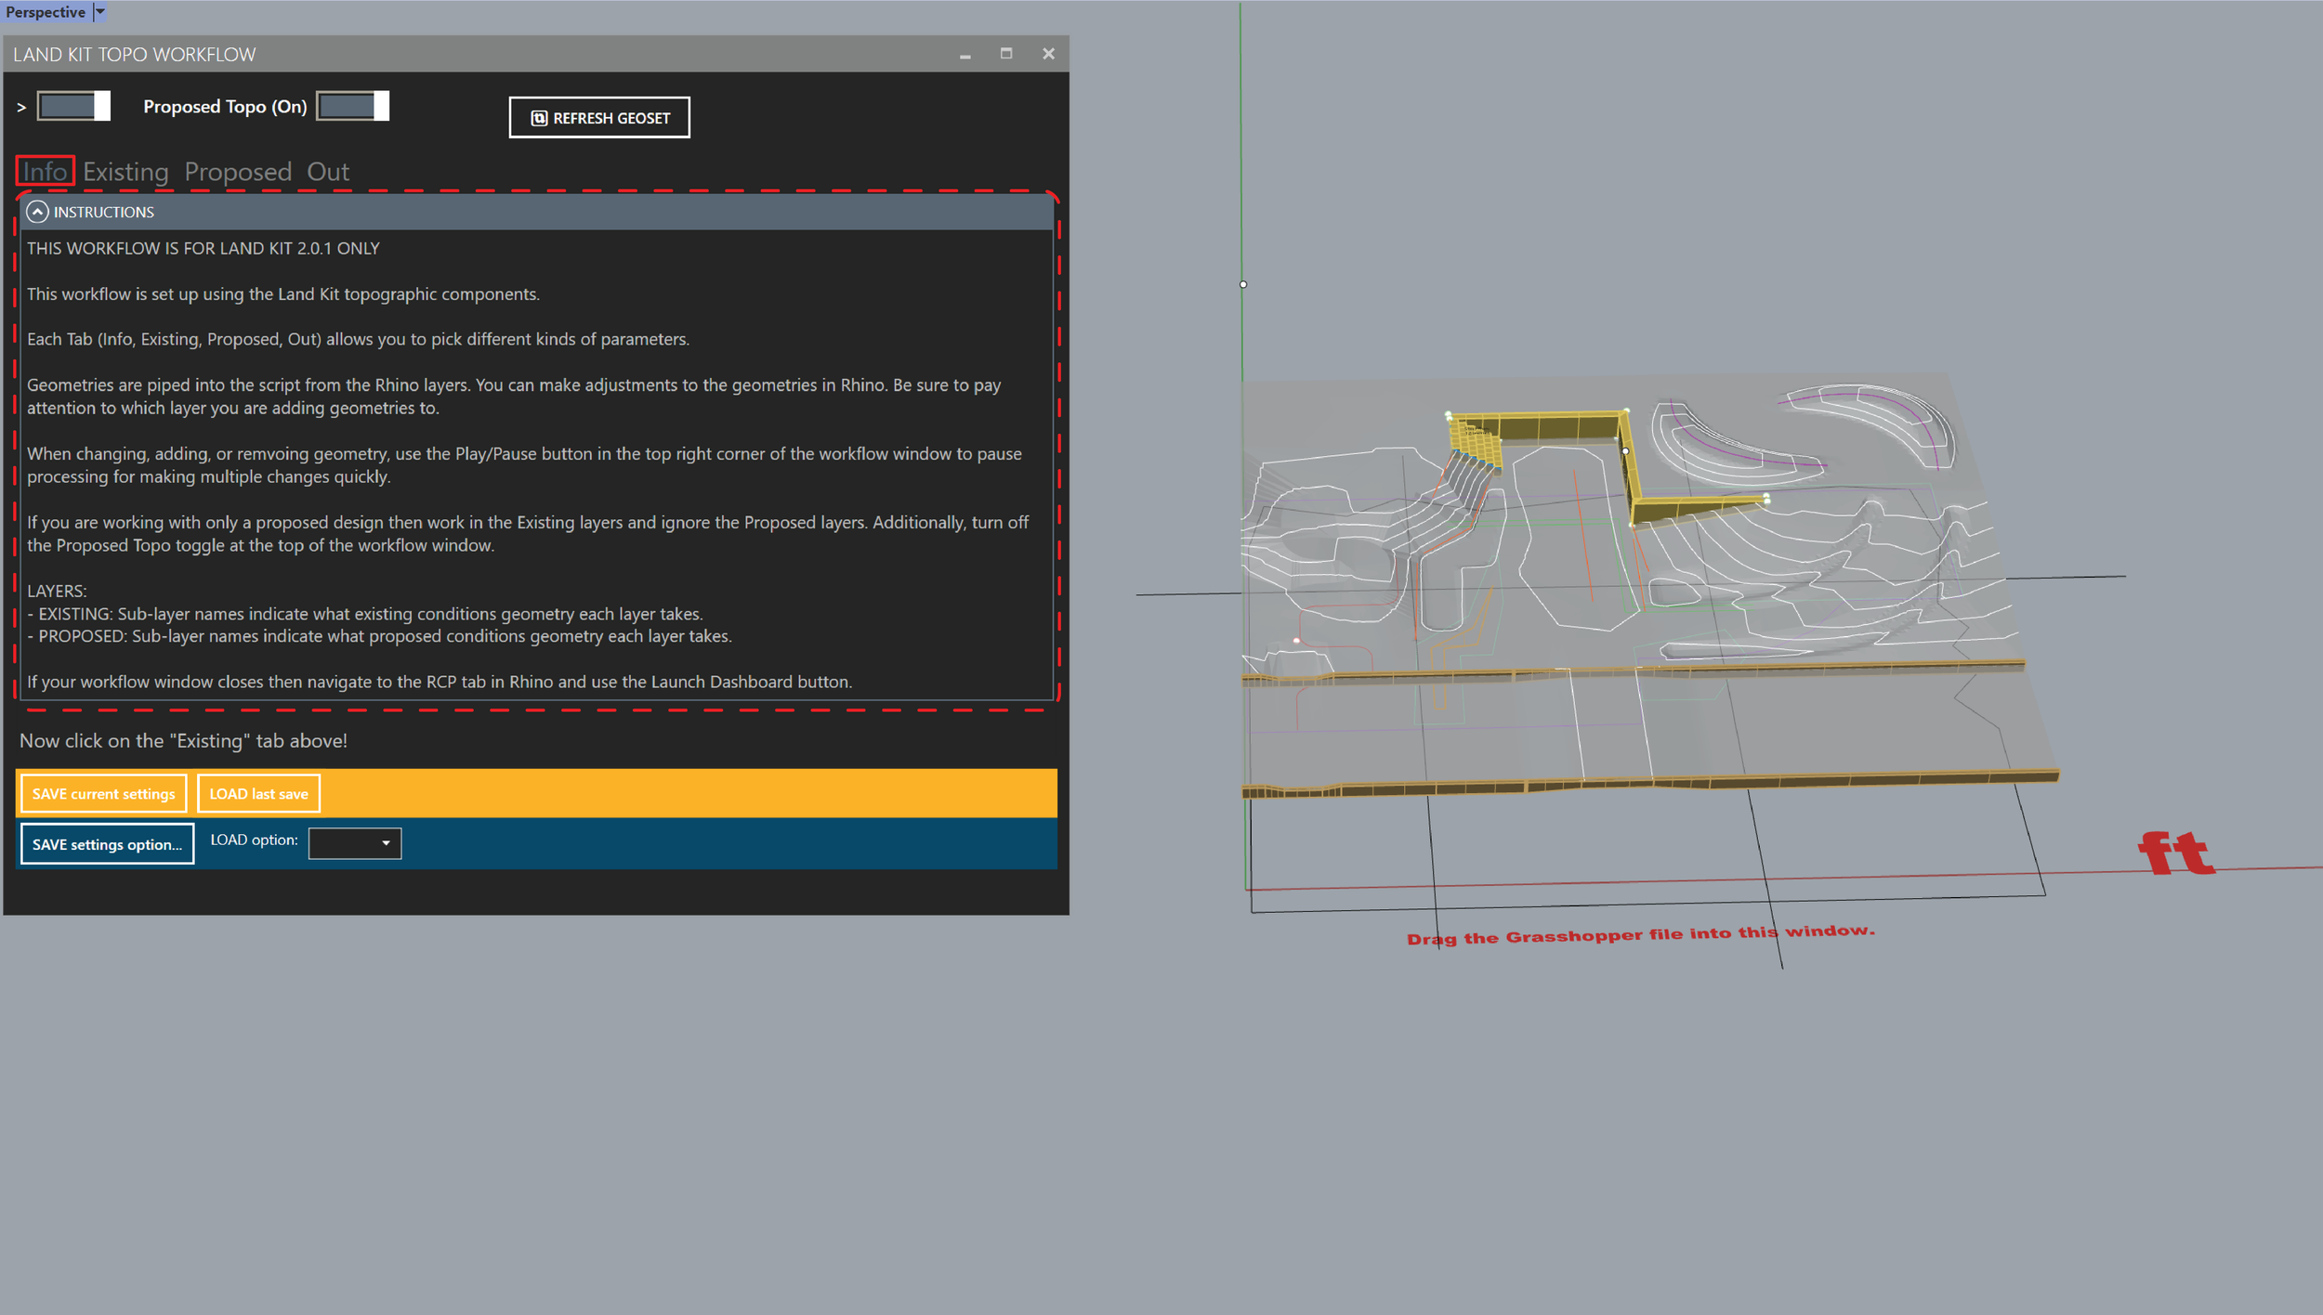
Task: Turn off the Proposed Topo toggle
Action: 352,106
